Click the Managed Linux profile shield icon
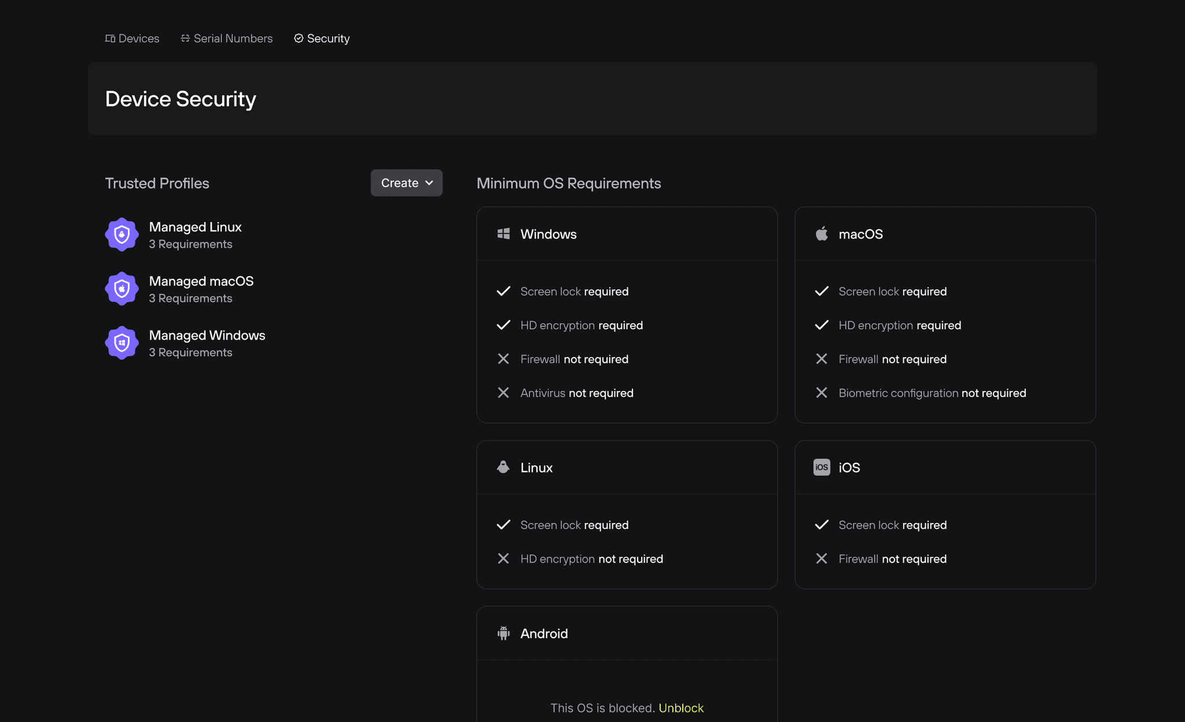The height and width of the screenshot is (722, 1185). point(122,234)
